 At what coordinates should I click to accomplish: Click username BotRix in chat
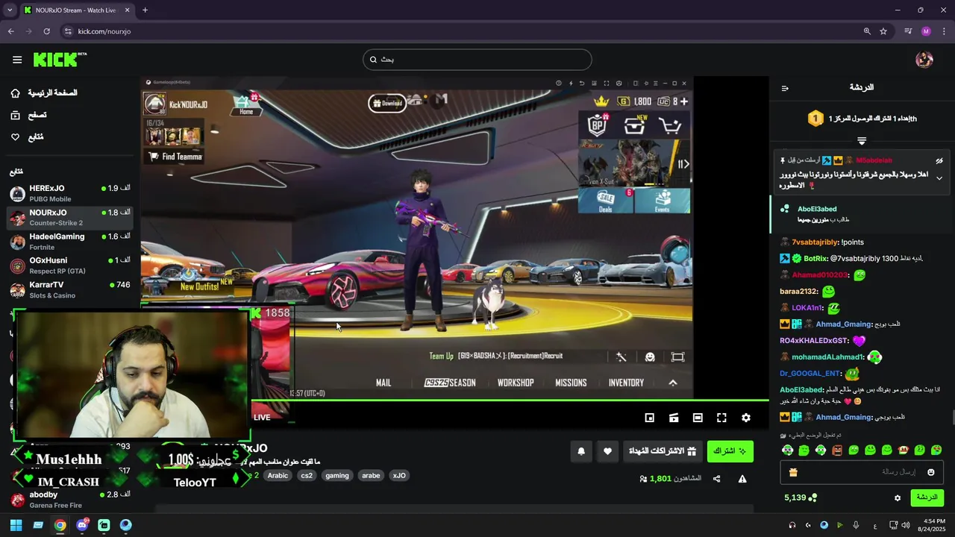click(815, 259)
